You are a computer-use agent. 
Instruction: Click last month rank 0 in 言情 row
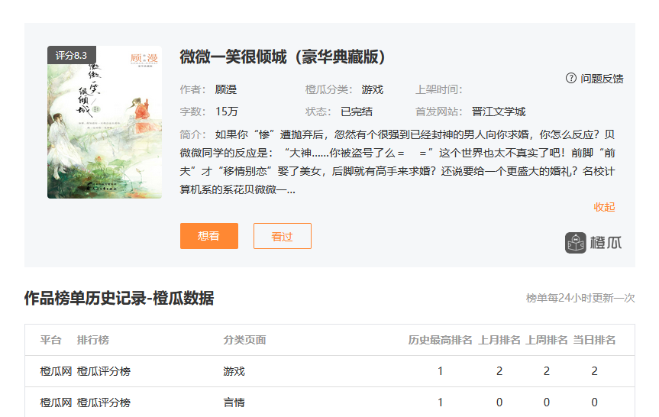pos(499,402)
